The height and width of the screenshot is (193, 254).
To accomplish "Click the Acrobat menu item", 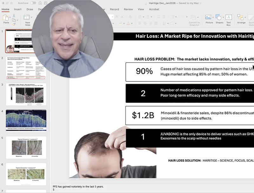I will coord(154,10).
